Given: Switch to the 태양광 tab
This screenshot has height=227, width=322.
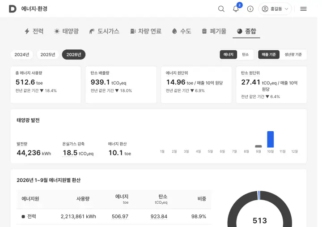Looking at the screenshot, I should point(66,31).
